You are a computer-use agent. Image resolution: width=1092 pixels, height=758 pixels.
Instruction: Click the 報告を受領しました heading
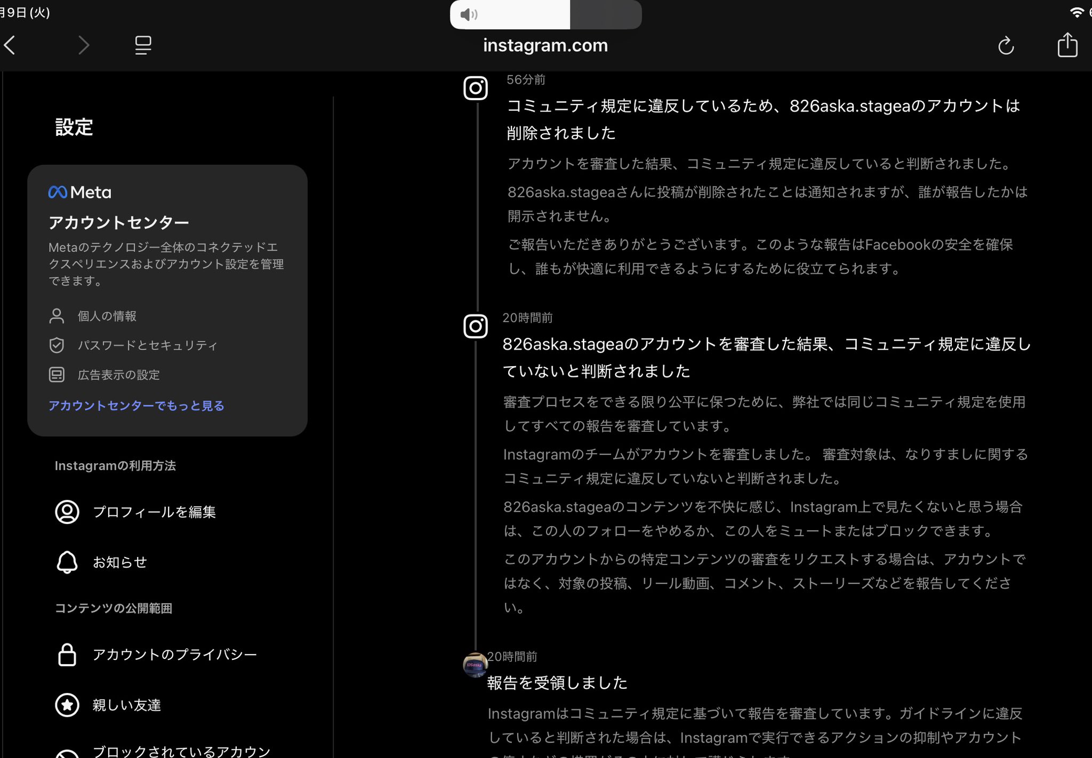click(557, 683)
